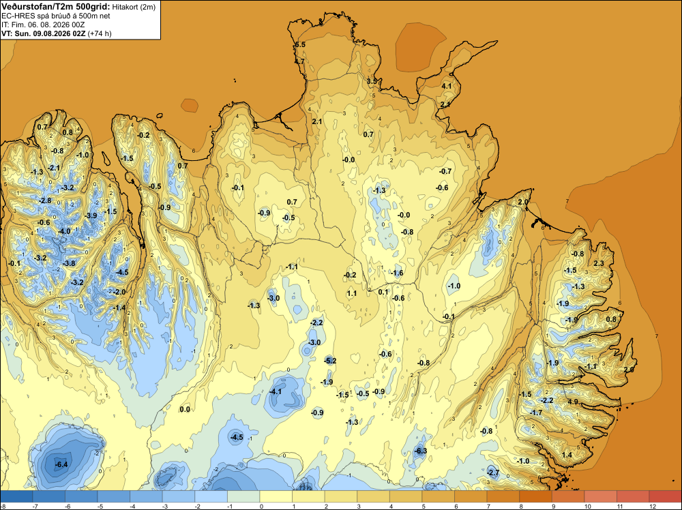682x510 pixels.
Task: Click the temperature value '-2.1' on the map
Action: pos(55,168)
